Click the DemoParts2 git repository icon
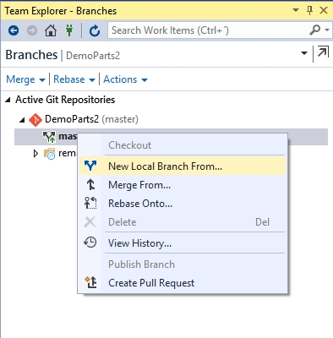The width and height of the screenshot is (333, 338). point(35,120)
